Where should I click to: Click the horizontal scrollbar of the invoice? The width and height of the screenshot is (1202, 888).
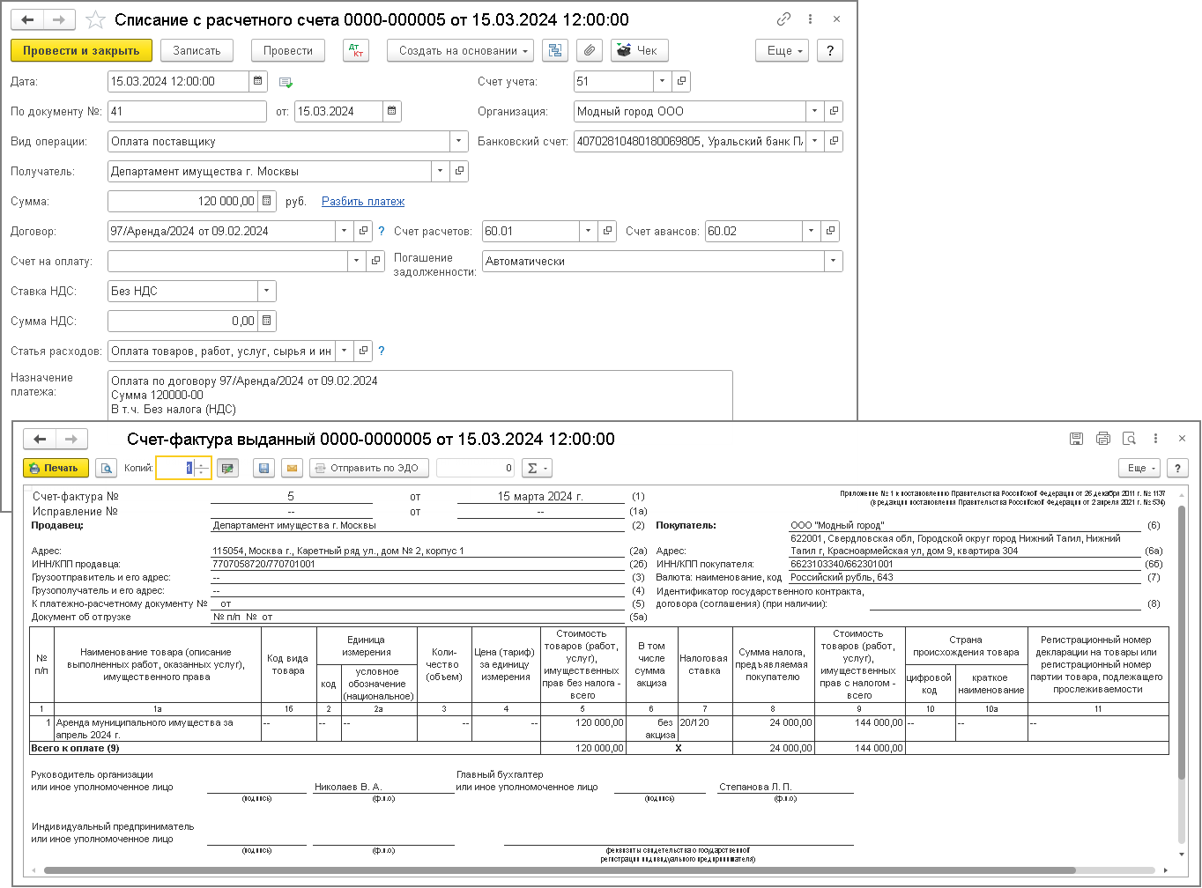(x=560, y=870)
